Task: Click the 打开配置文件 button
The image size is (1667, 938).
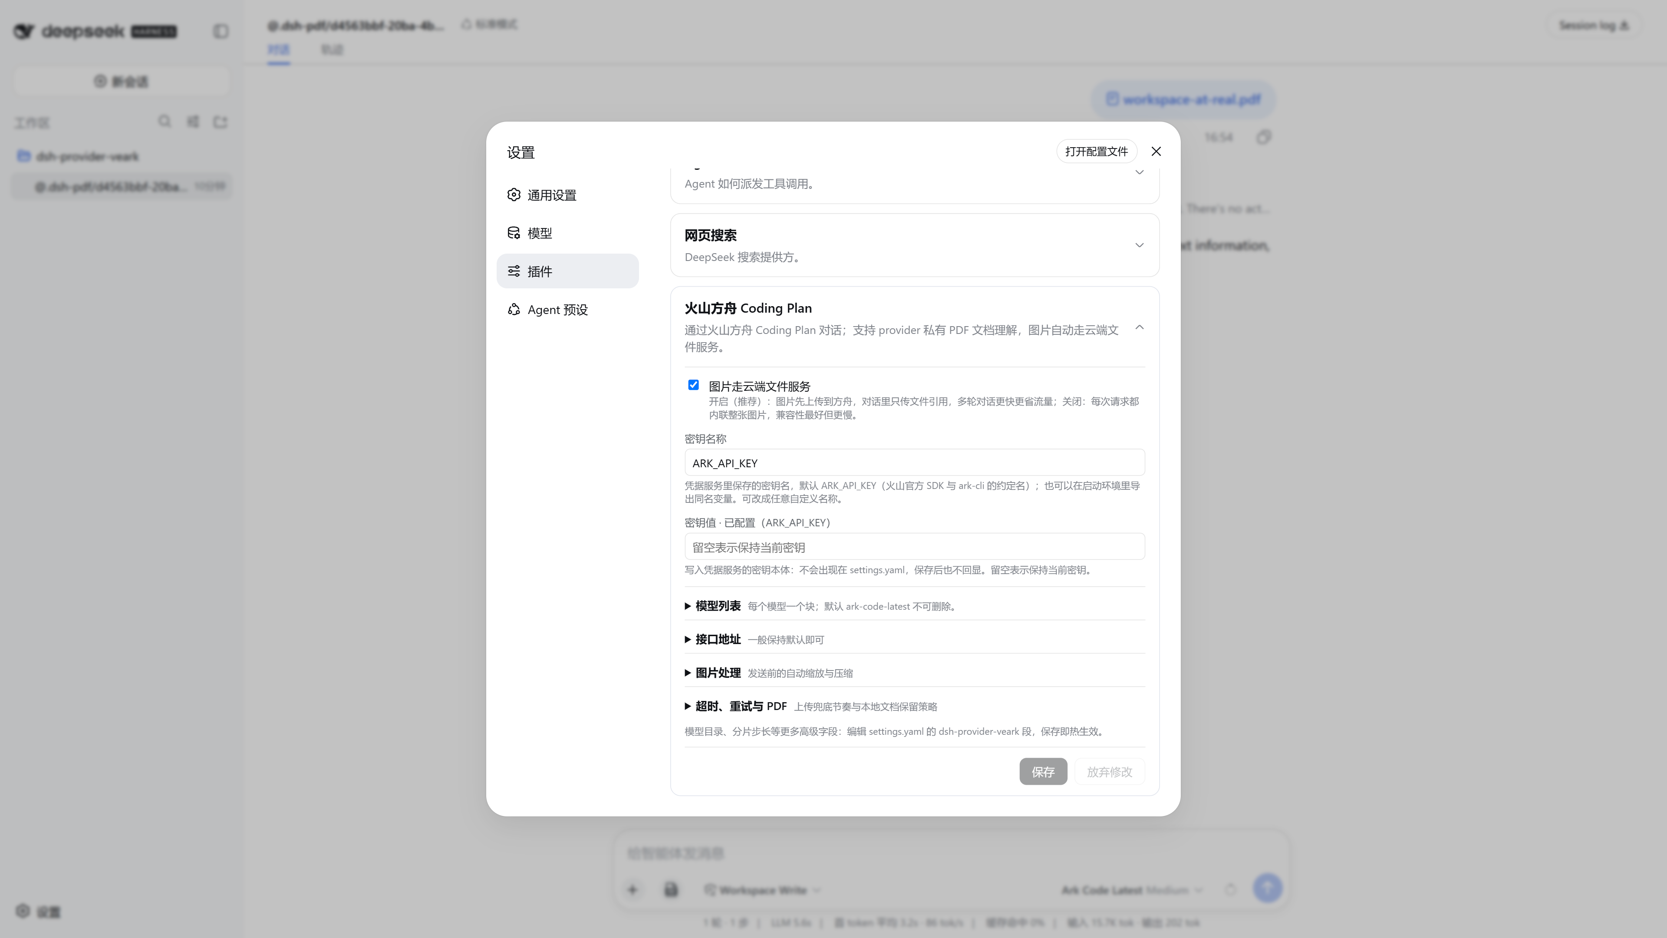Action: (1096, 152)
